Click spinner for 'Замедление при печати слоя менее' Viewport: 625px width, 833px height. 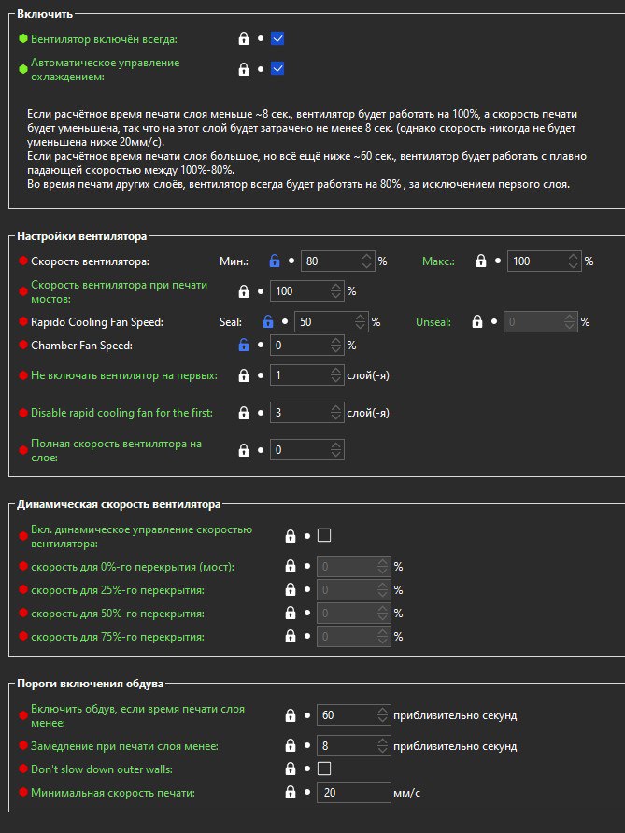click(x=383, y=746)
